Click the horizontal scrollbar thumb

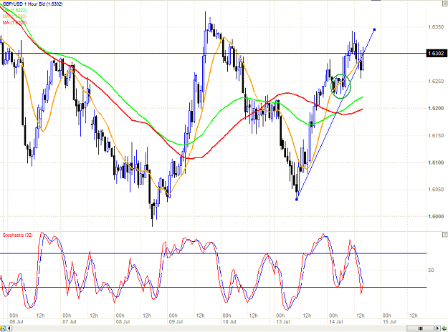pos(420,328)
